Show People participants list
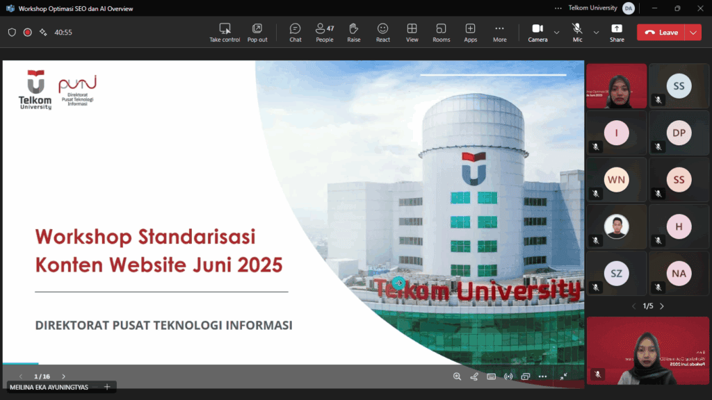712x400 pixels. (x=325, y=33)
